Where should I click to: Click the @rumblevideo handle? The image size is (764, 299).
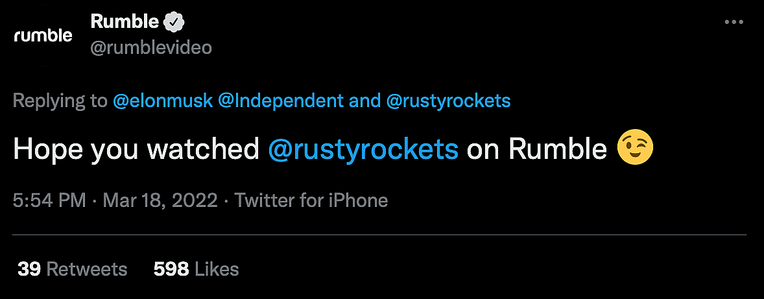[151, 48]
